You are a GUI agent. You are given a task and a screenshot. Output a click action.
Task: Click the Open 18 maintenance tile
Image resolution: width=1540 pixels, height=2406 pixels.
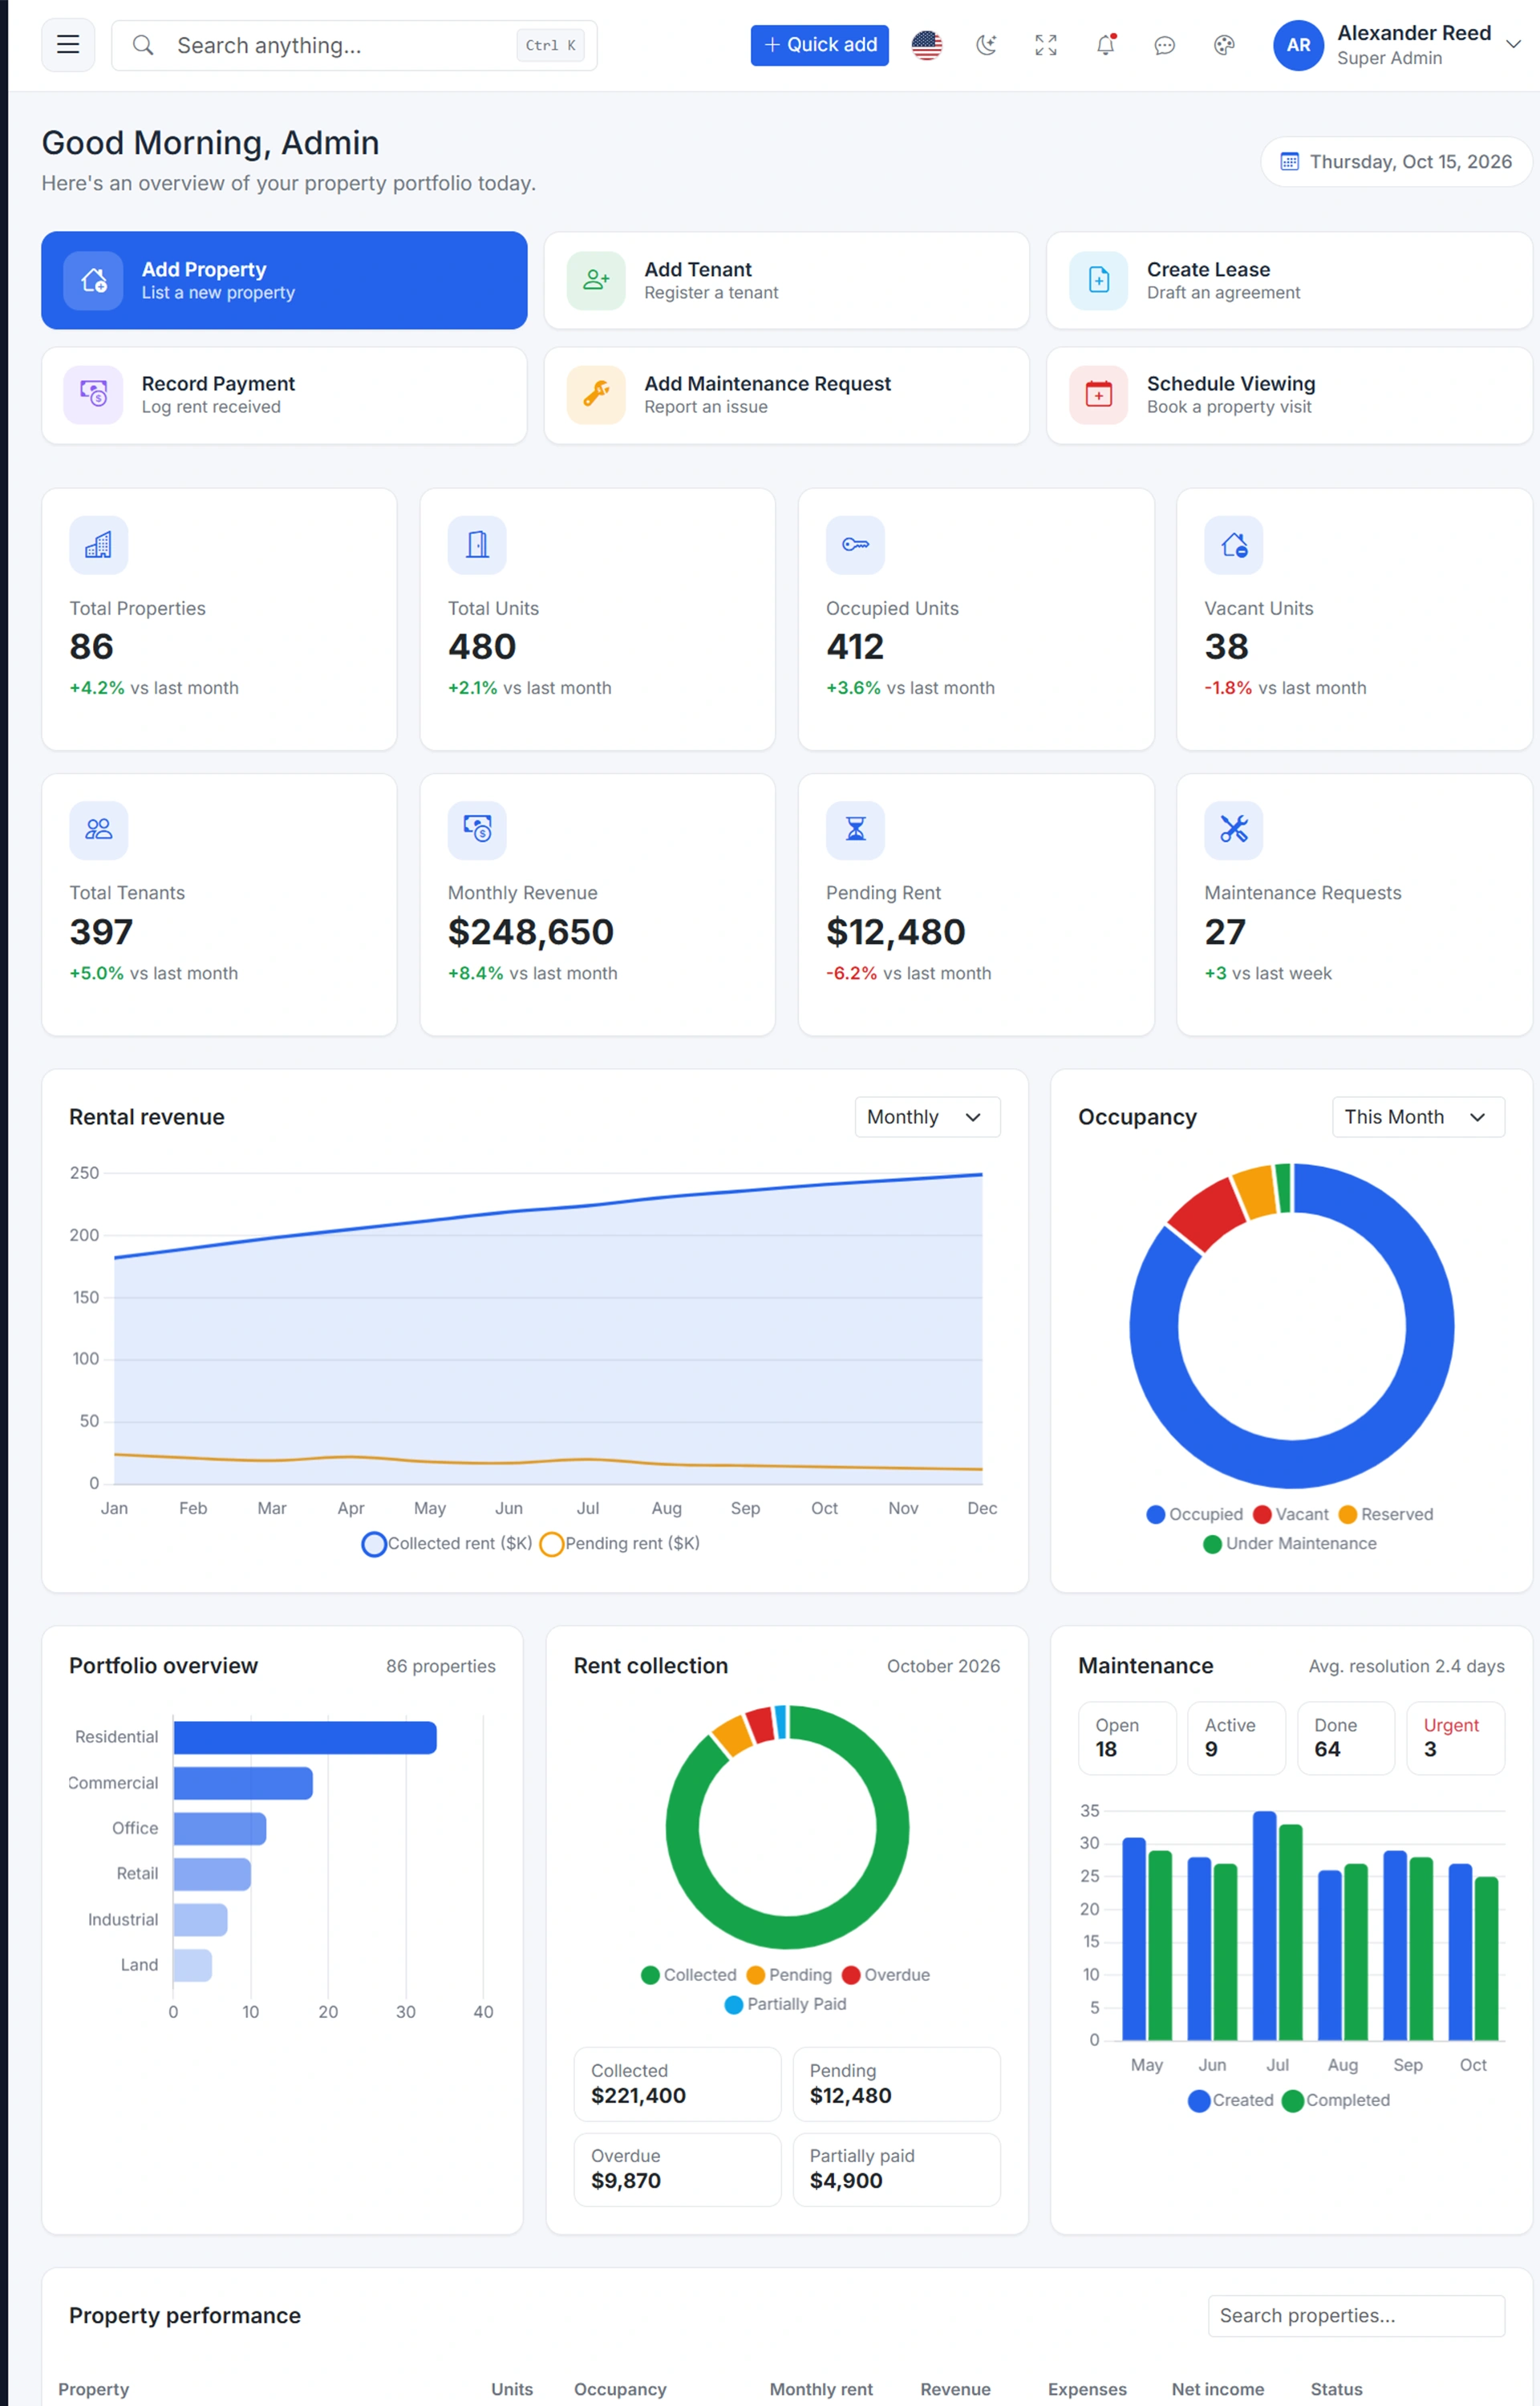(x=1127, y=1738)
